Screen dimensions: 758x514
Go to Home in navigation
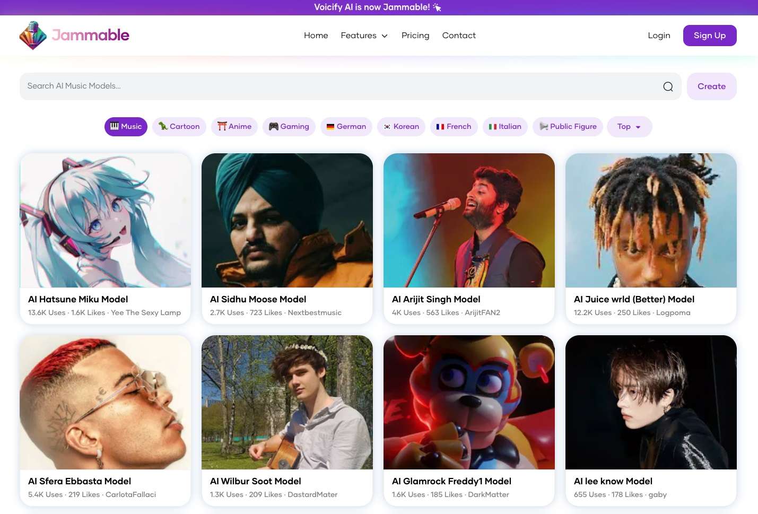pyautogui.click(x=316, y=36)
